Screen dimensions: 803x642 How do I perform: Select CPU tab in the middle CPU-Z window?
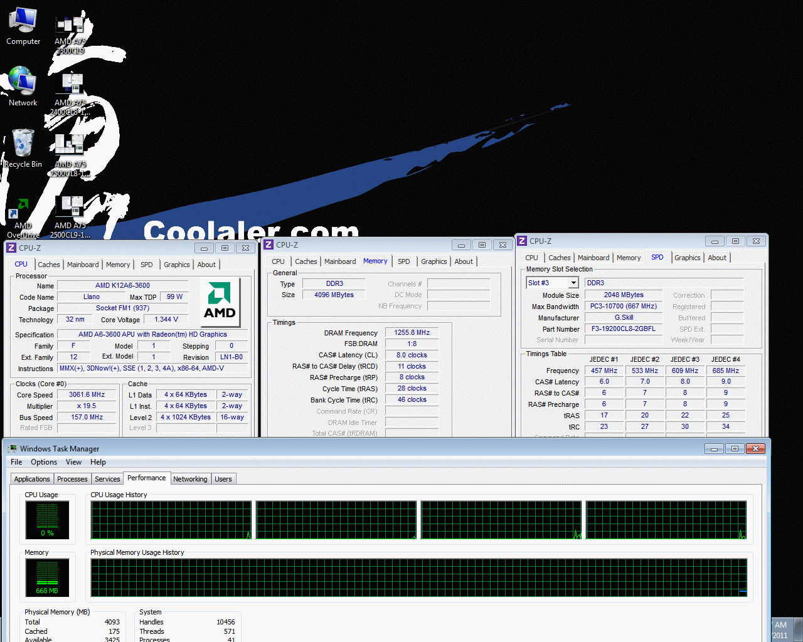tap(279, 261)
